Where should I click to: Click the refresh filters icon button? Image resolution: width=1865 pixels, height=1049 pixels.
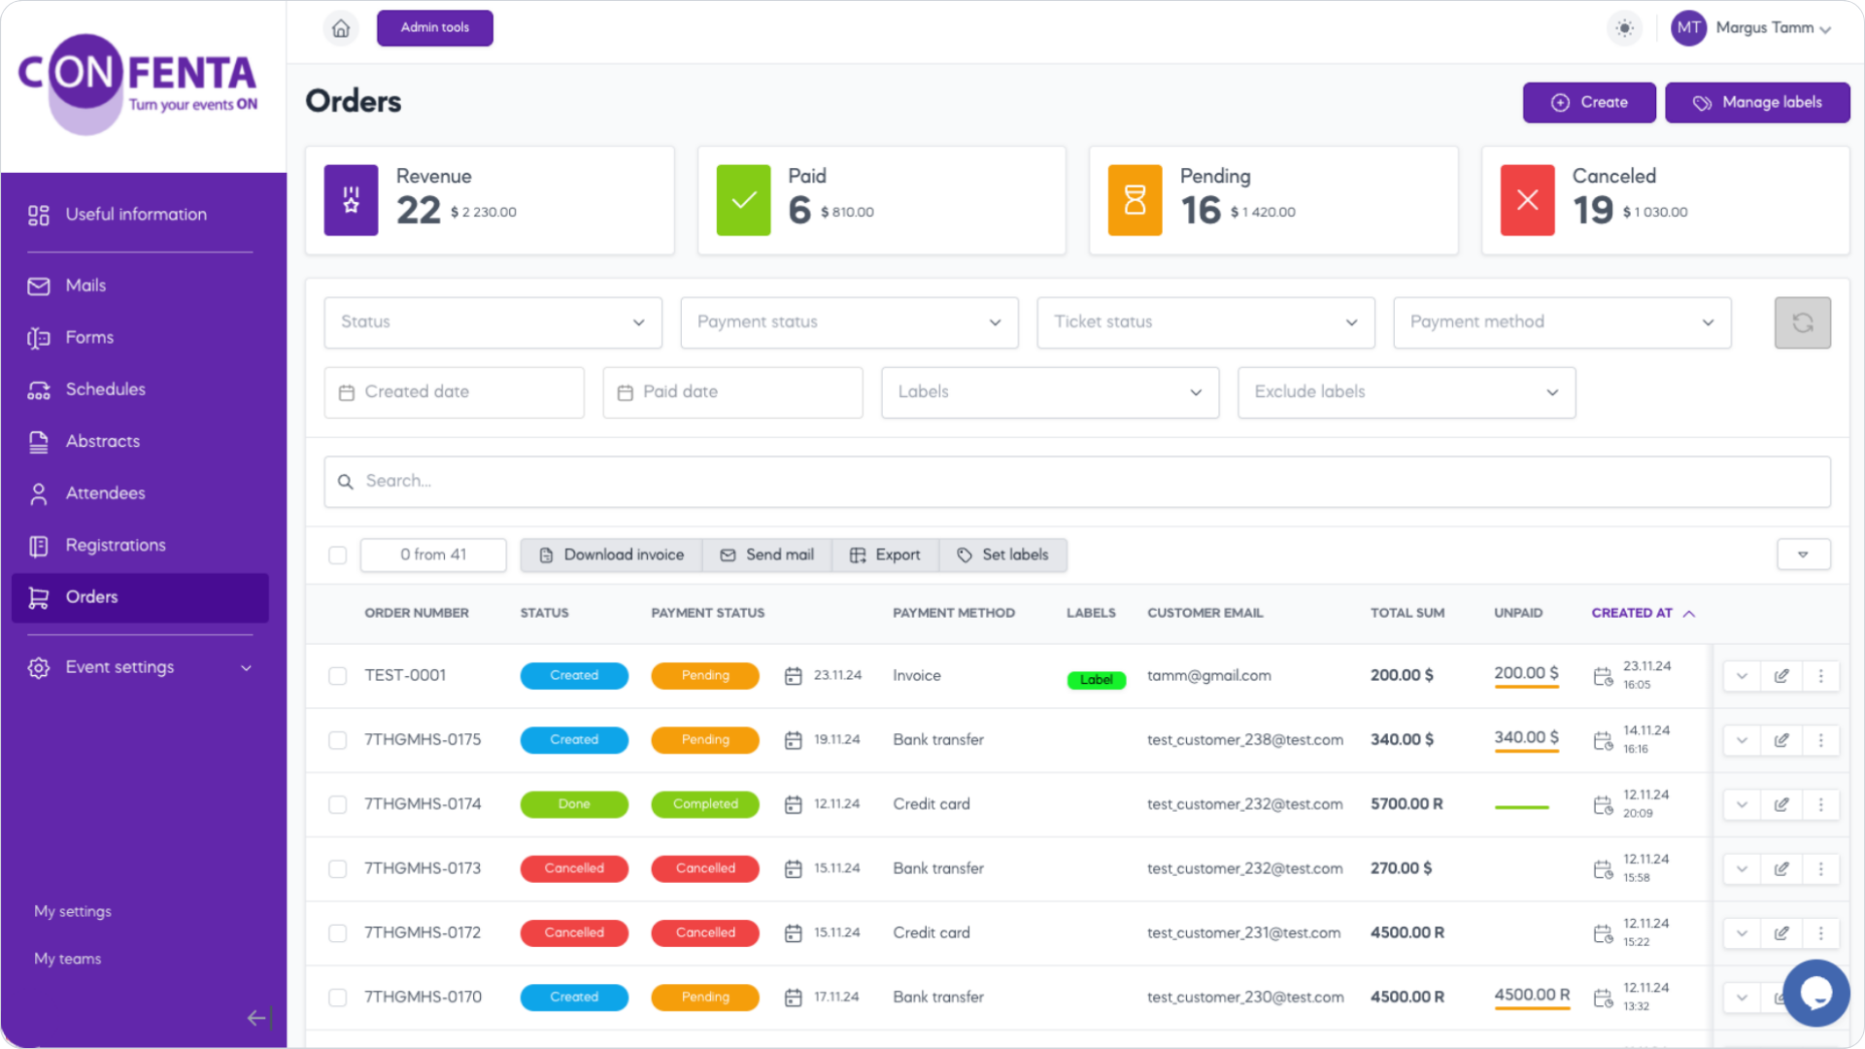(1802, 322)
